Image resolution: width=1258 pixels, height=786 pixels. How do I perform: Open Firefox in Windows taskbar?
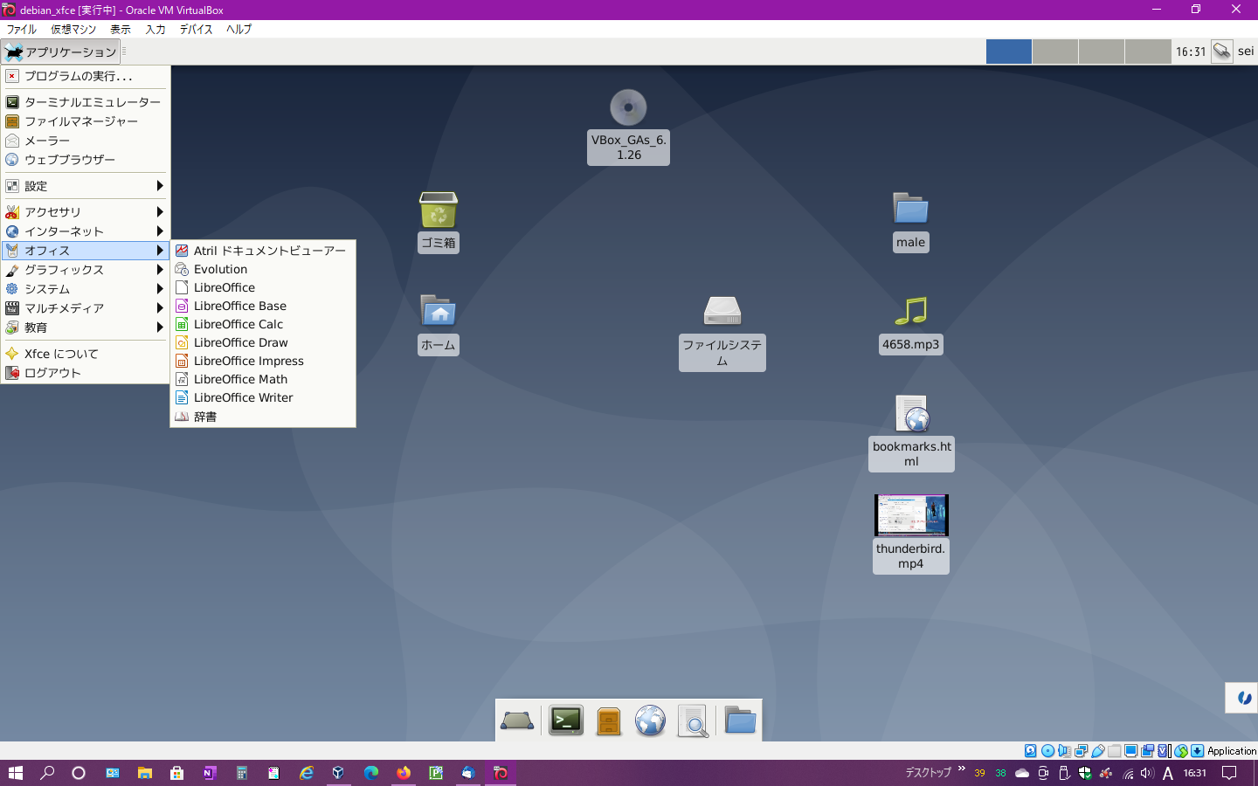403,773
